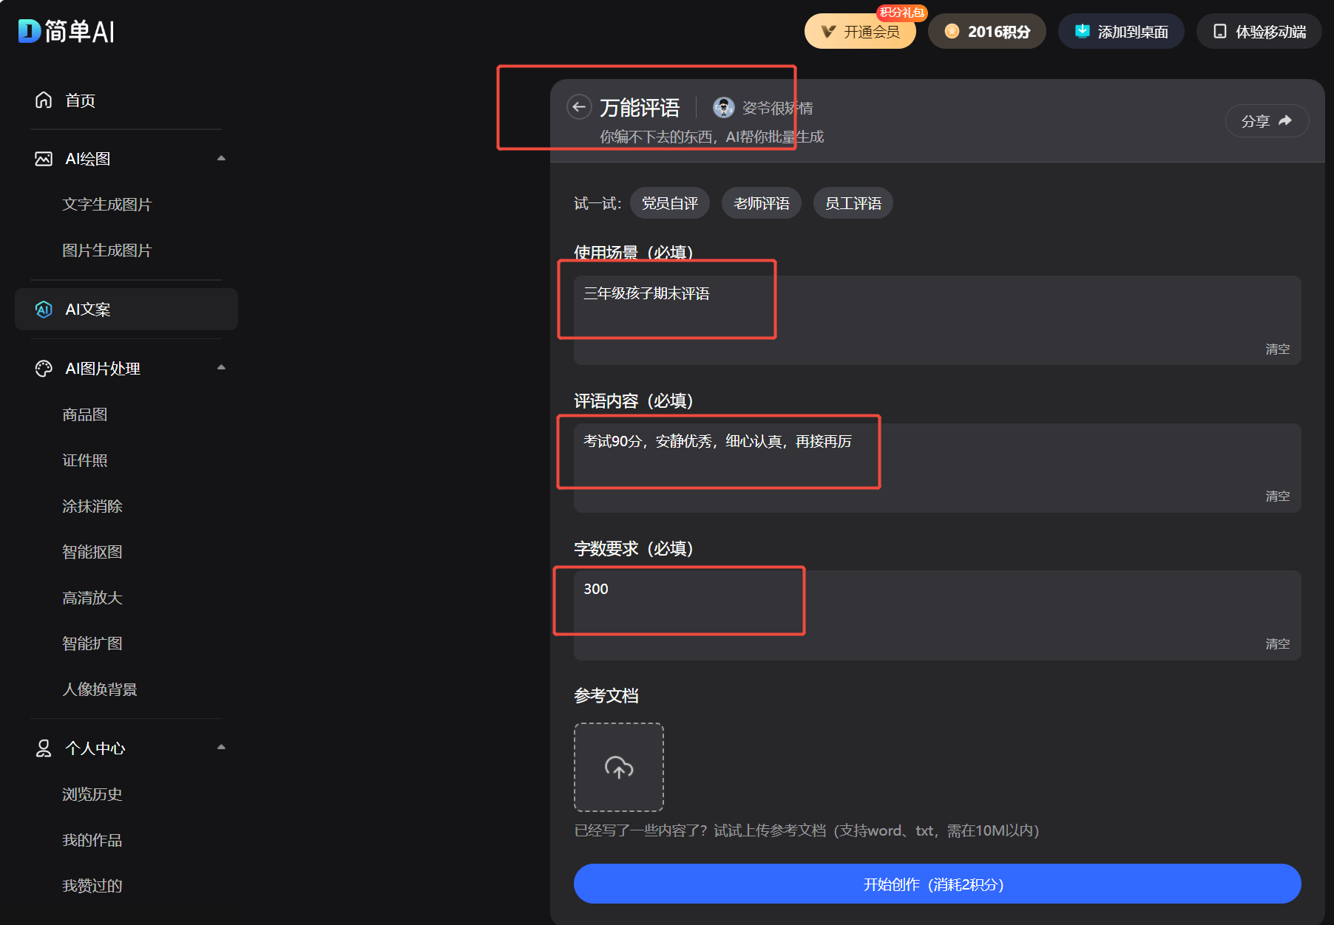Clear the 使用场景 field with 清空
The width and height of the screenshot is (1334, 925).
[1277, 349]
